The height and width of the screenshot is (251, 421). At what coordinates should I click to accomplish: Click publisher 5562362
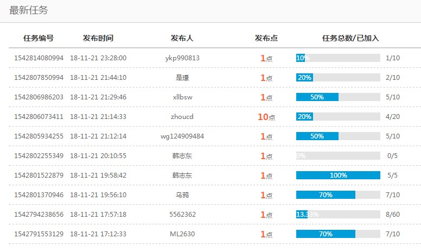pos(182,215)
